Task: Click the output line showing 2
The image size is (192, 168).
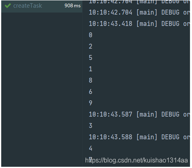Action: tap(91, 46)
